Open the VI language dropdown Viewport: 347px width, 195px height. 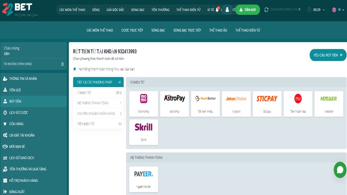point(338,10)
